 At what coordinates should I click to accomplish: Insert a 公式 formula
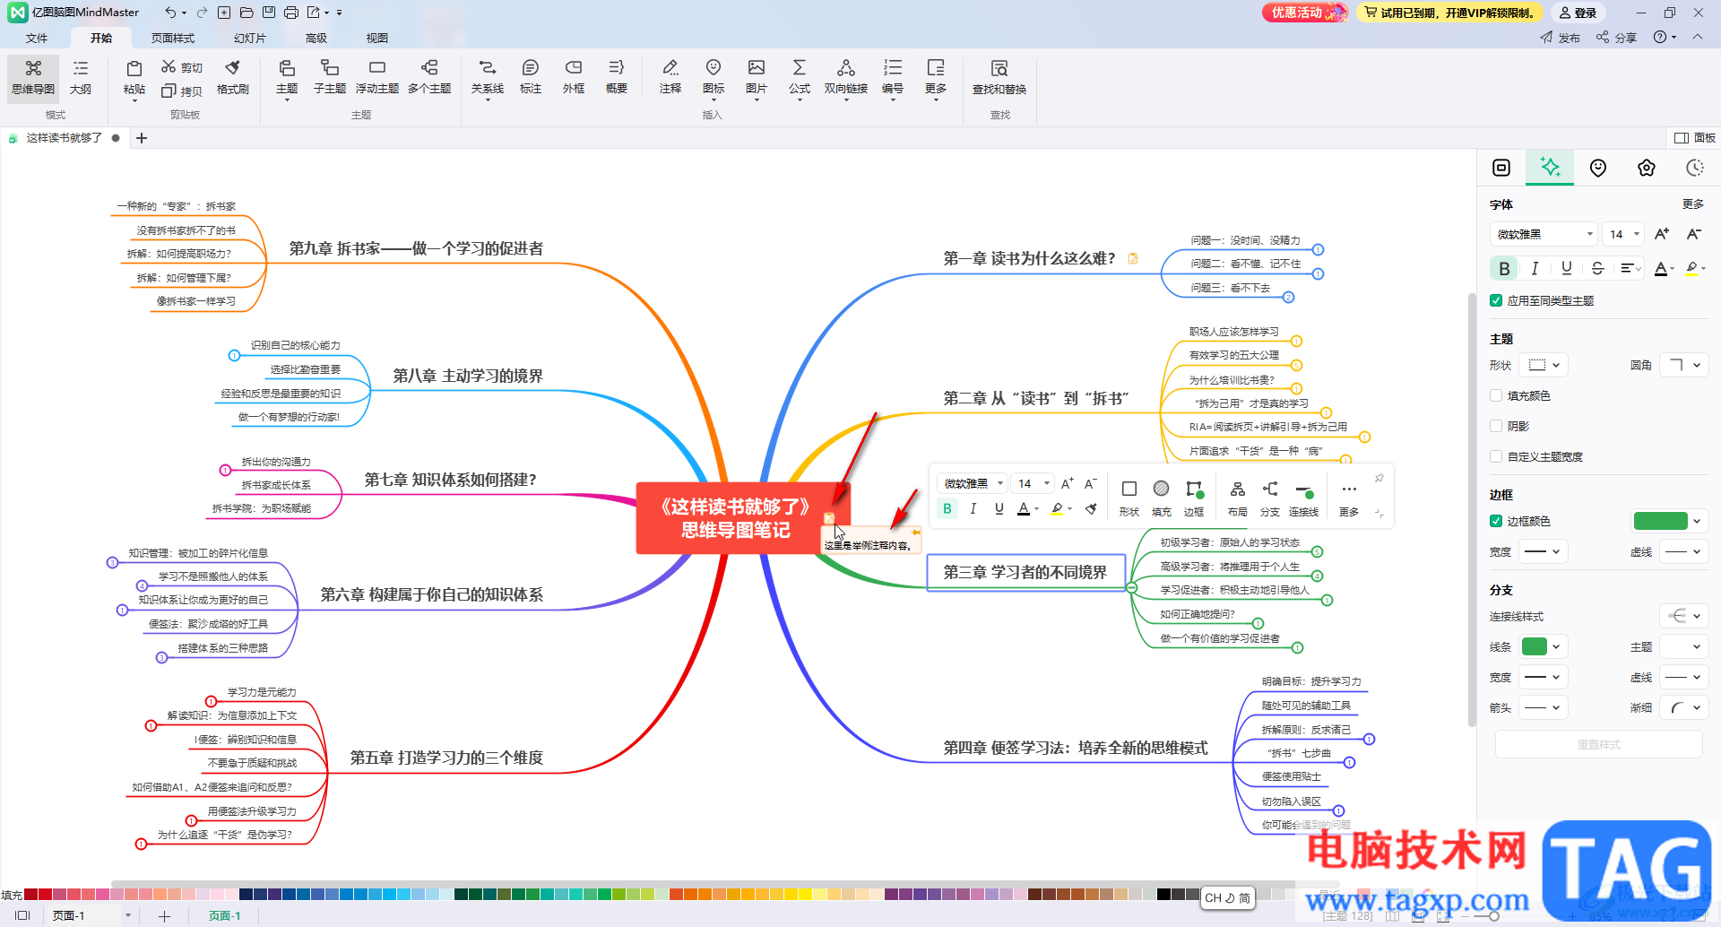[800, 76]
